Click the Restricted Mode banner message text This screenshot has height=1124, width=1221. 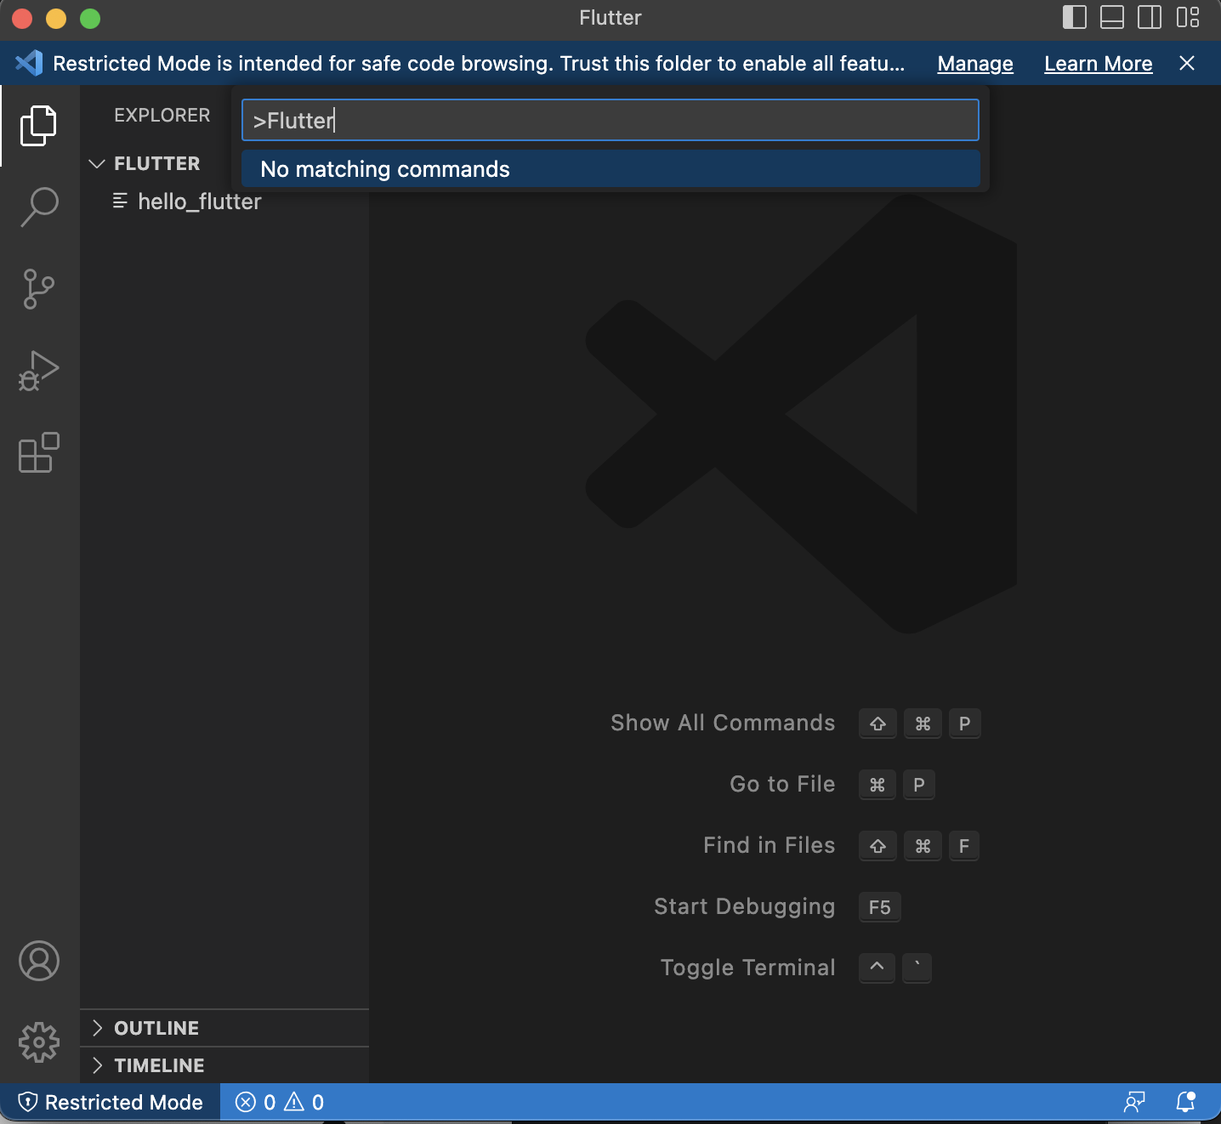479,64
